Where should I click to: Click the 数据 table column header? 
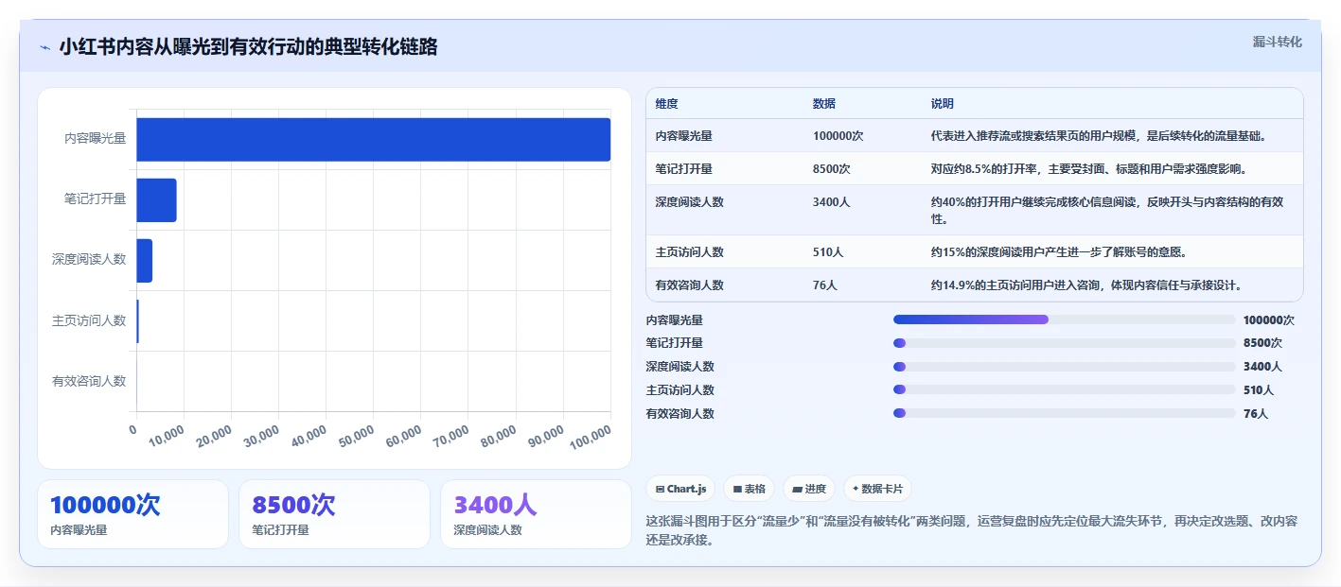(x=824, y=104)
